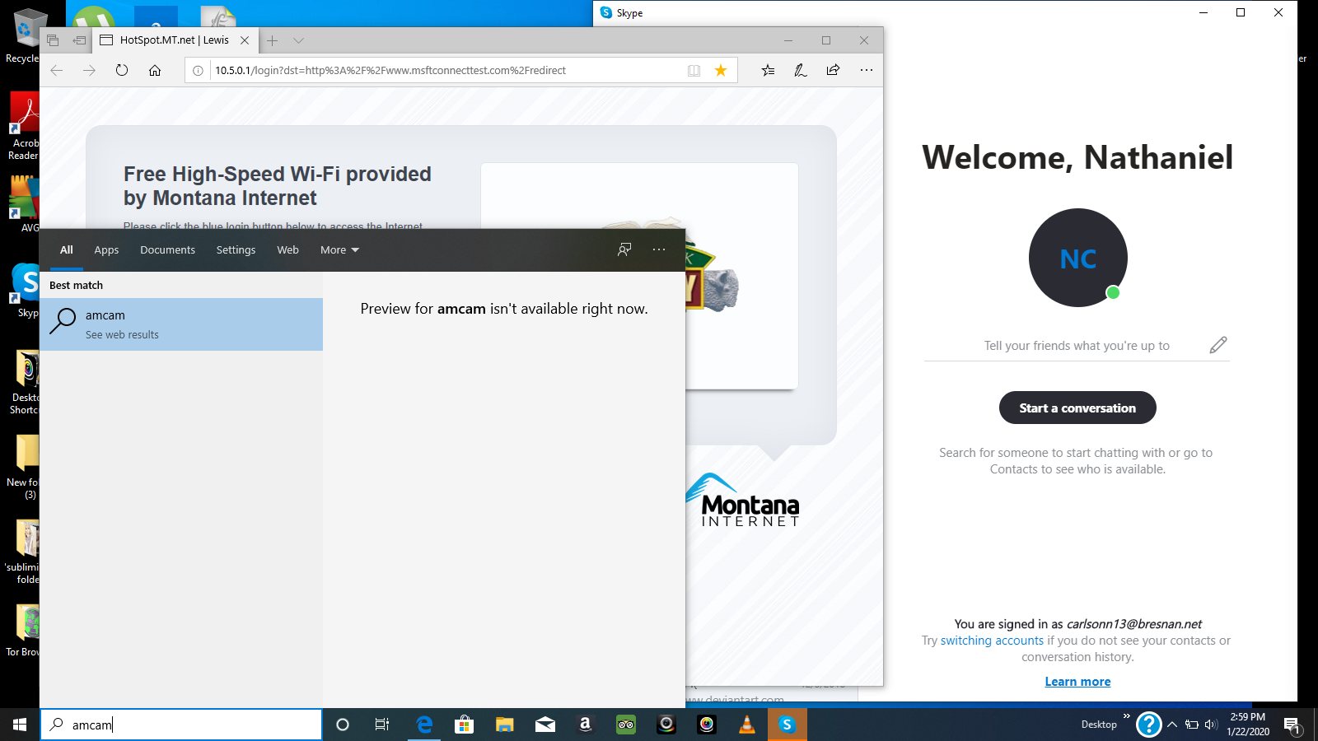Share this page from the Edge toolbar
The width and height of the screenshot is (1318, 741).
click(x=834, y=70)
